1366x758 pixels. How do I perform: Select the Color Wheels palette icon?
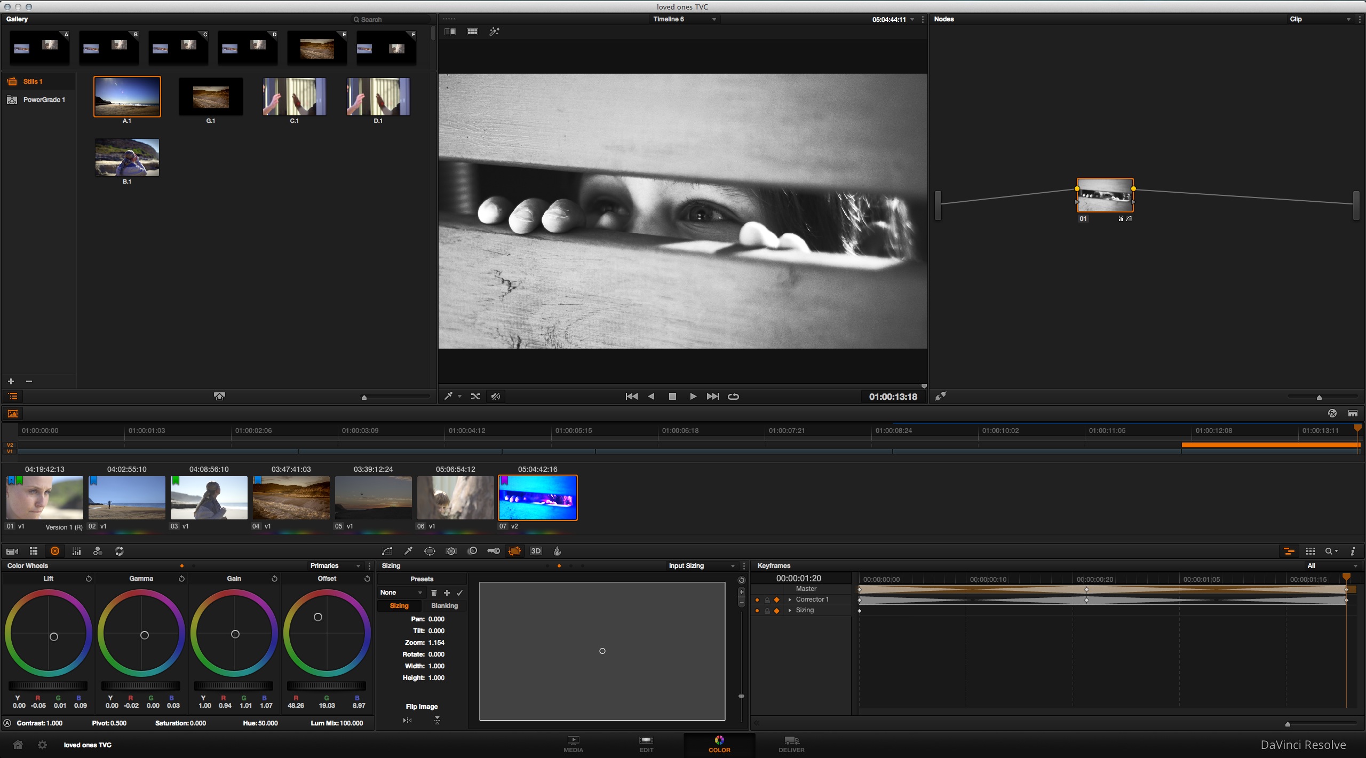[54, 551]
